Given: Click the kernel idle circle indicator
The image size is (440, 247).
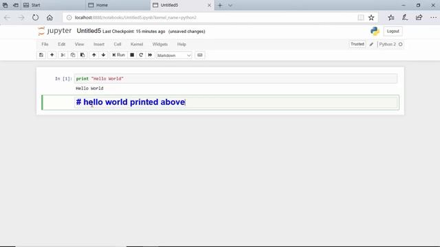Looking at the screenshot, I should [400, 44].
